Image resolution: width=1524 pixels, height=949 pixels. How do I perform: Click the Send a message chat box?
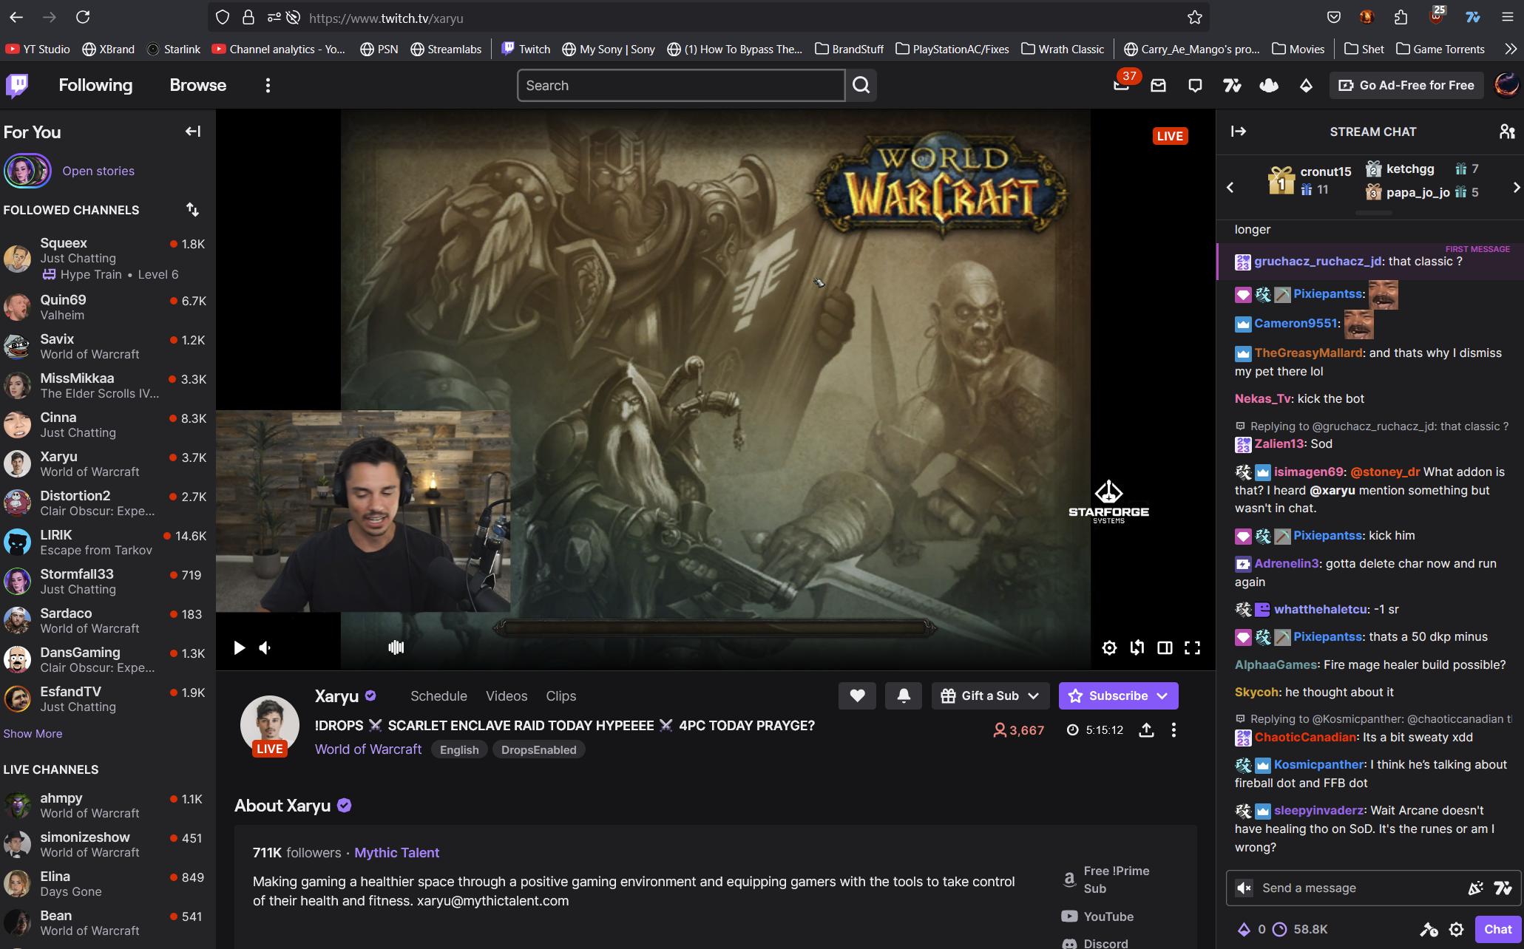[1361, 888]
